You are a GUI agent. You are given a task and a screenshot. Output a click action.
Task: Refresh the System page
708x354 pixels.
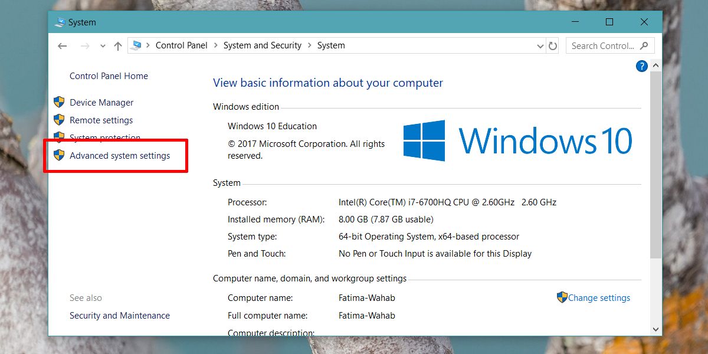pyautogui.click(x=553, y=45)
